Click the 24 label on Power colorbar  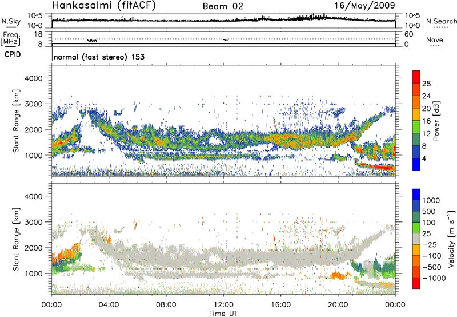pos(426,96)
